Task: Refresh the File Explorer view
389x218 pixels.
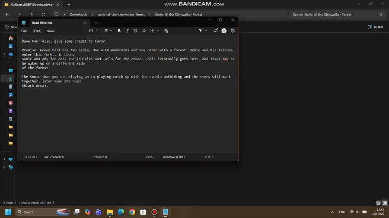Action: coord(43,15)
